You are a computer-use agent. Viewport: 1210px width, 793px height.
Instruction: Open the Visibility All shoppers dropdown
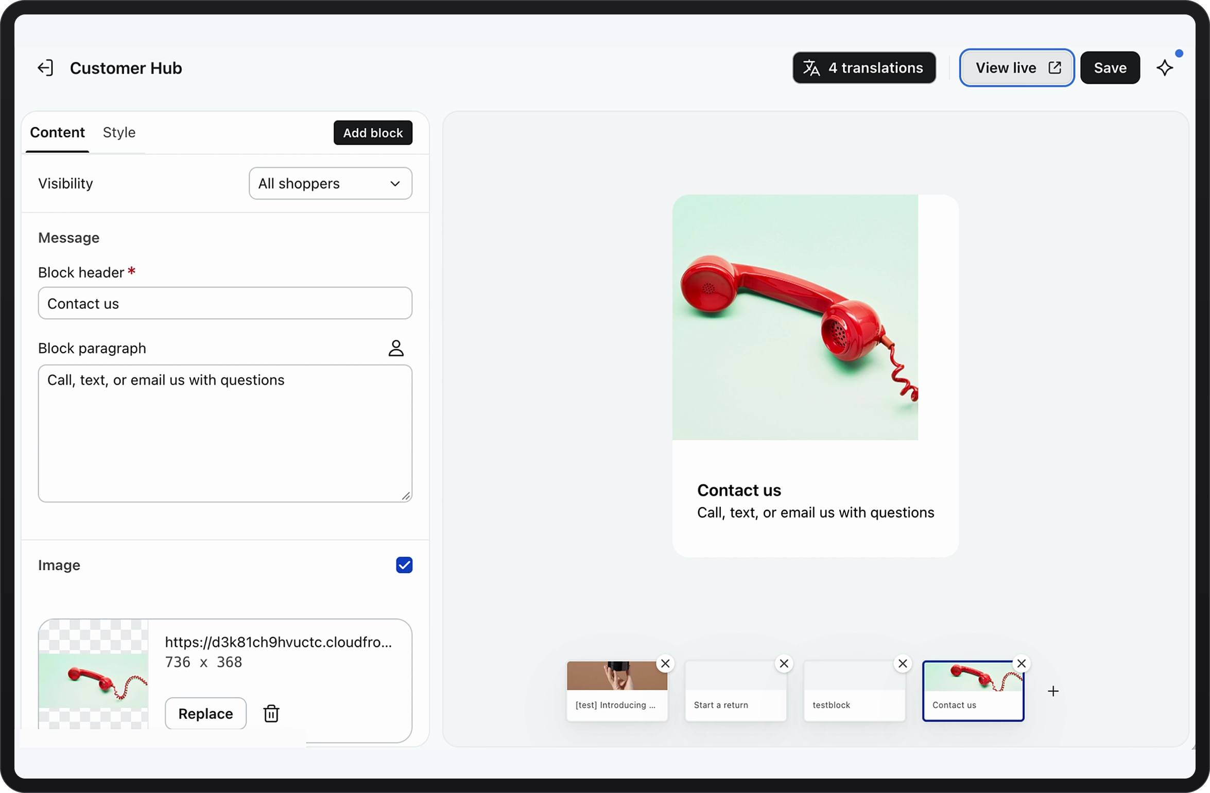[x=330, y=183]
